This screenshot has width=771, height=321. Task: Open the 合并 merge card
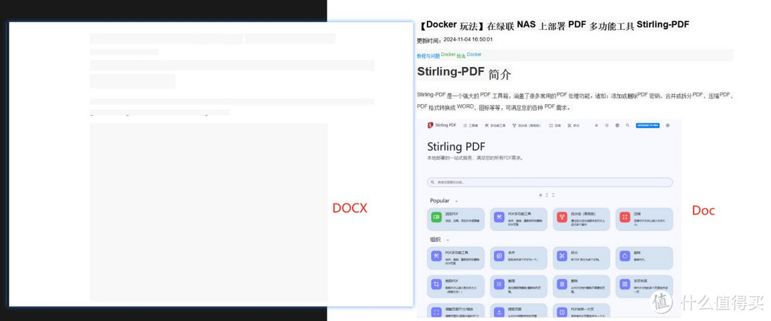coord(519,258)
